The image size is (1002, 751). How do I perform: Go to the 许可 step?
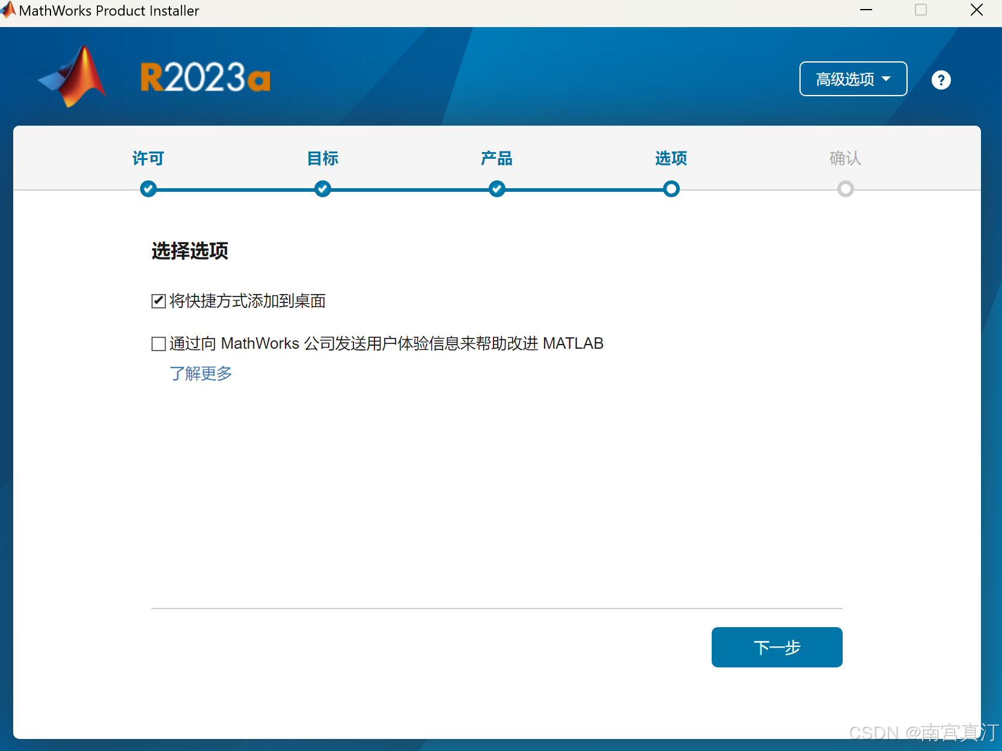[148, 158]
